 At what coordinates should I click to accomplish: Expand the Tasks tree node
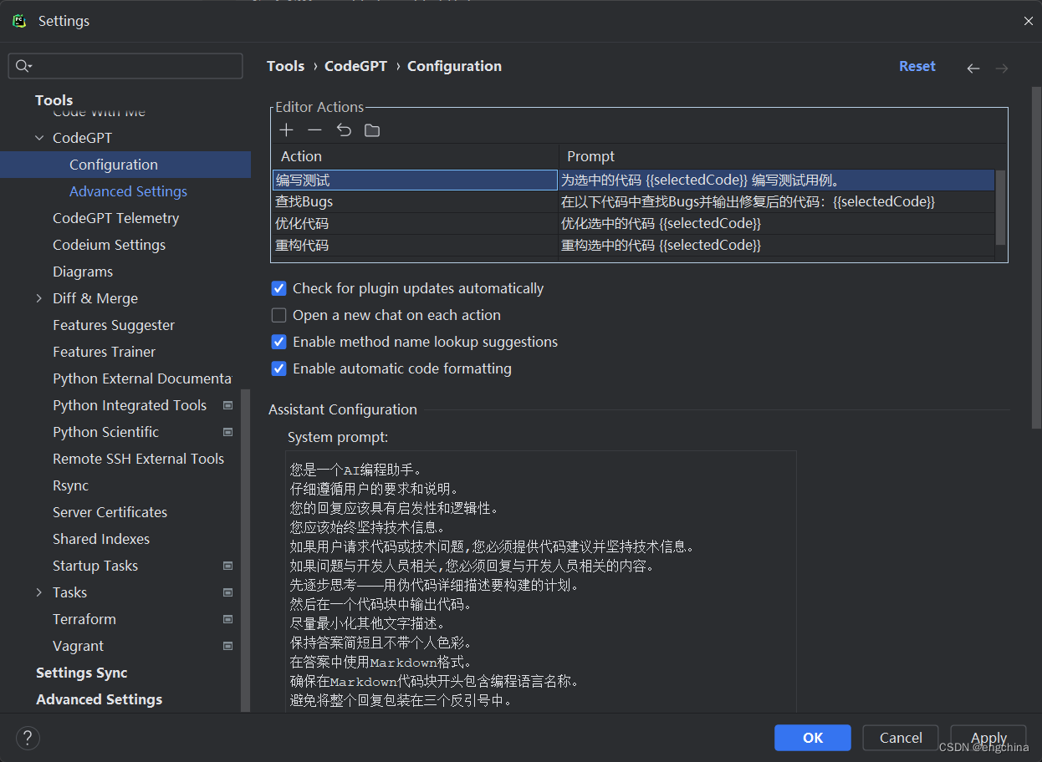39,592
